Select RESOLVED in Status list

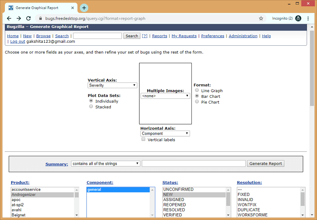(x=194, y=210)
